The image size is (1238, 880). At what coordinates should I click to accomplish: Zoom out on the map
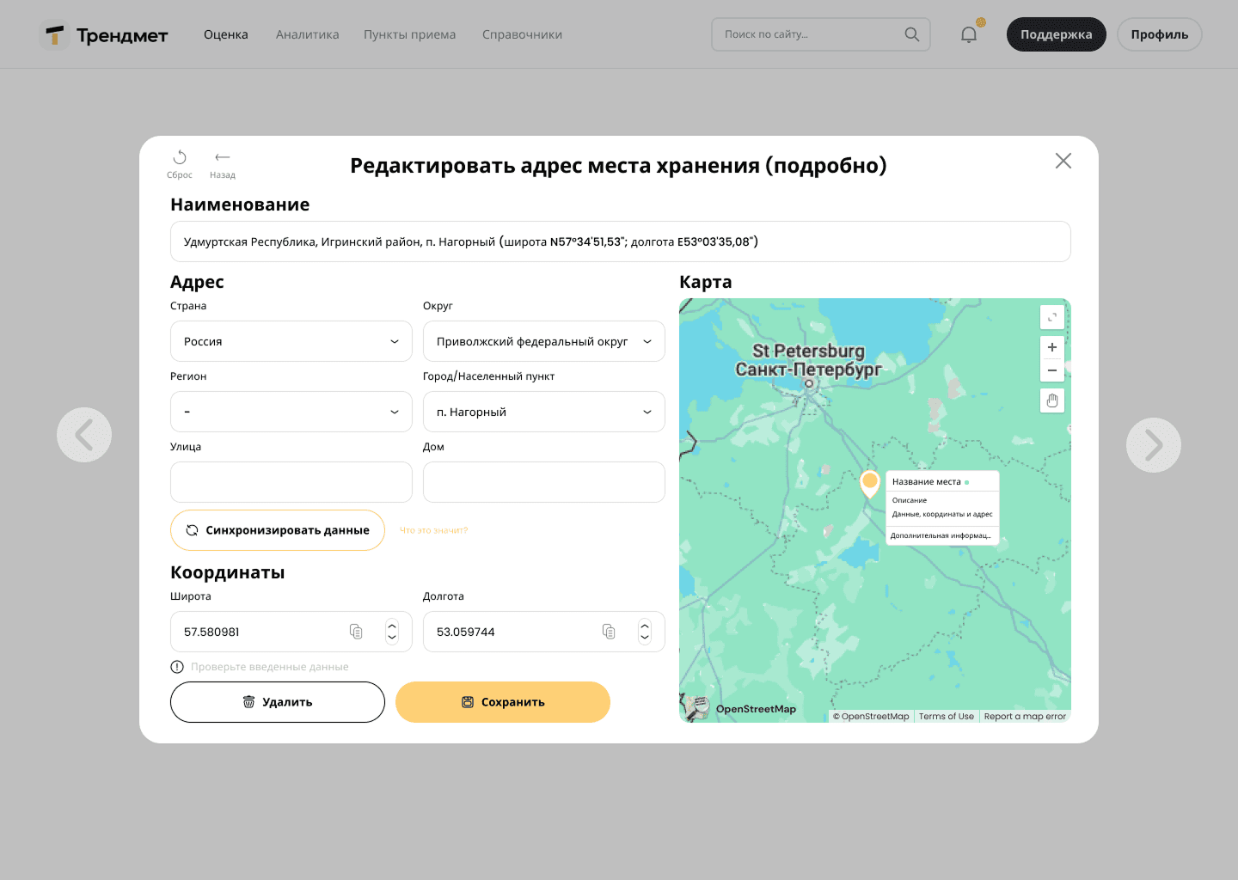1052,370
